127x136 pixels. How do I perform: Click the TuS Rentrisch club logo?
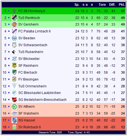point(14,18)
